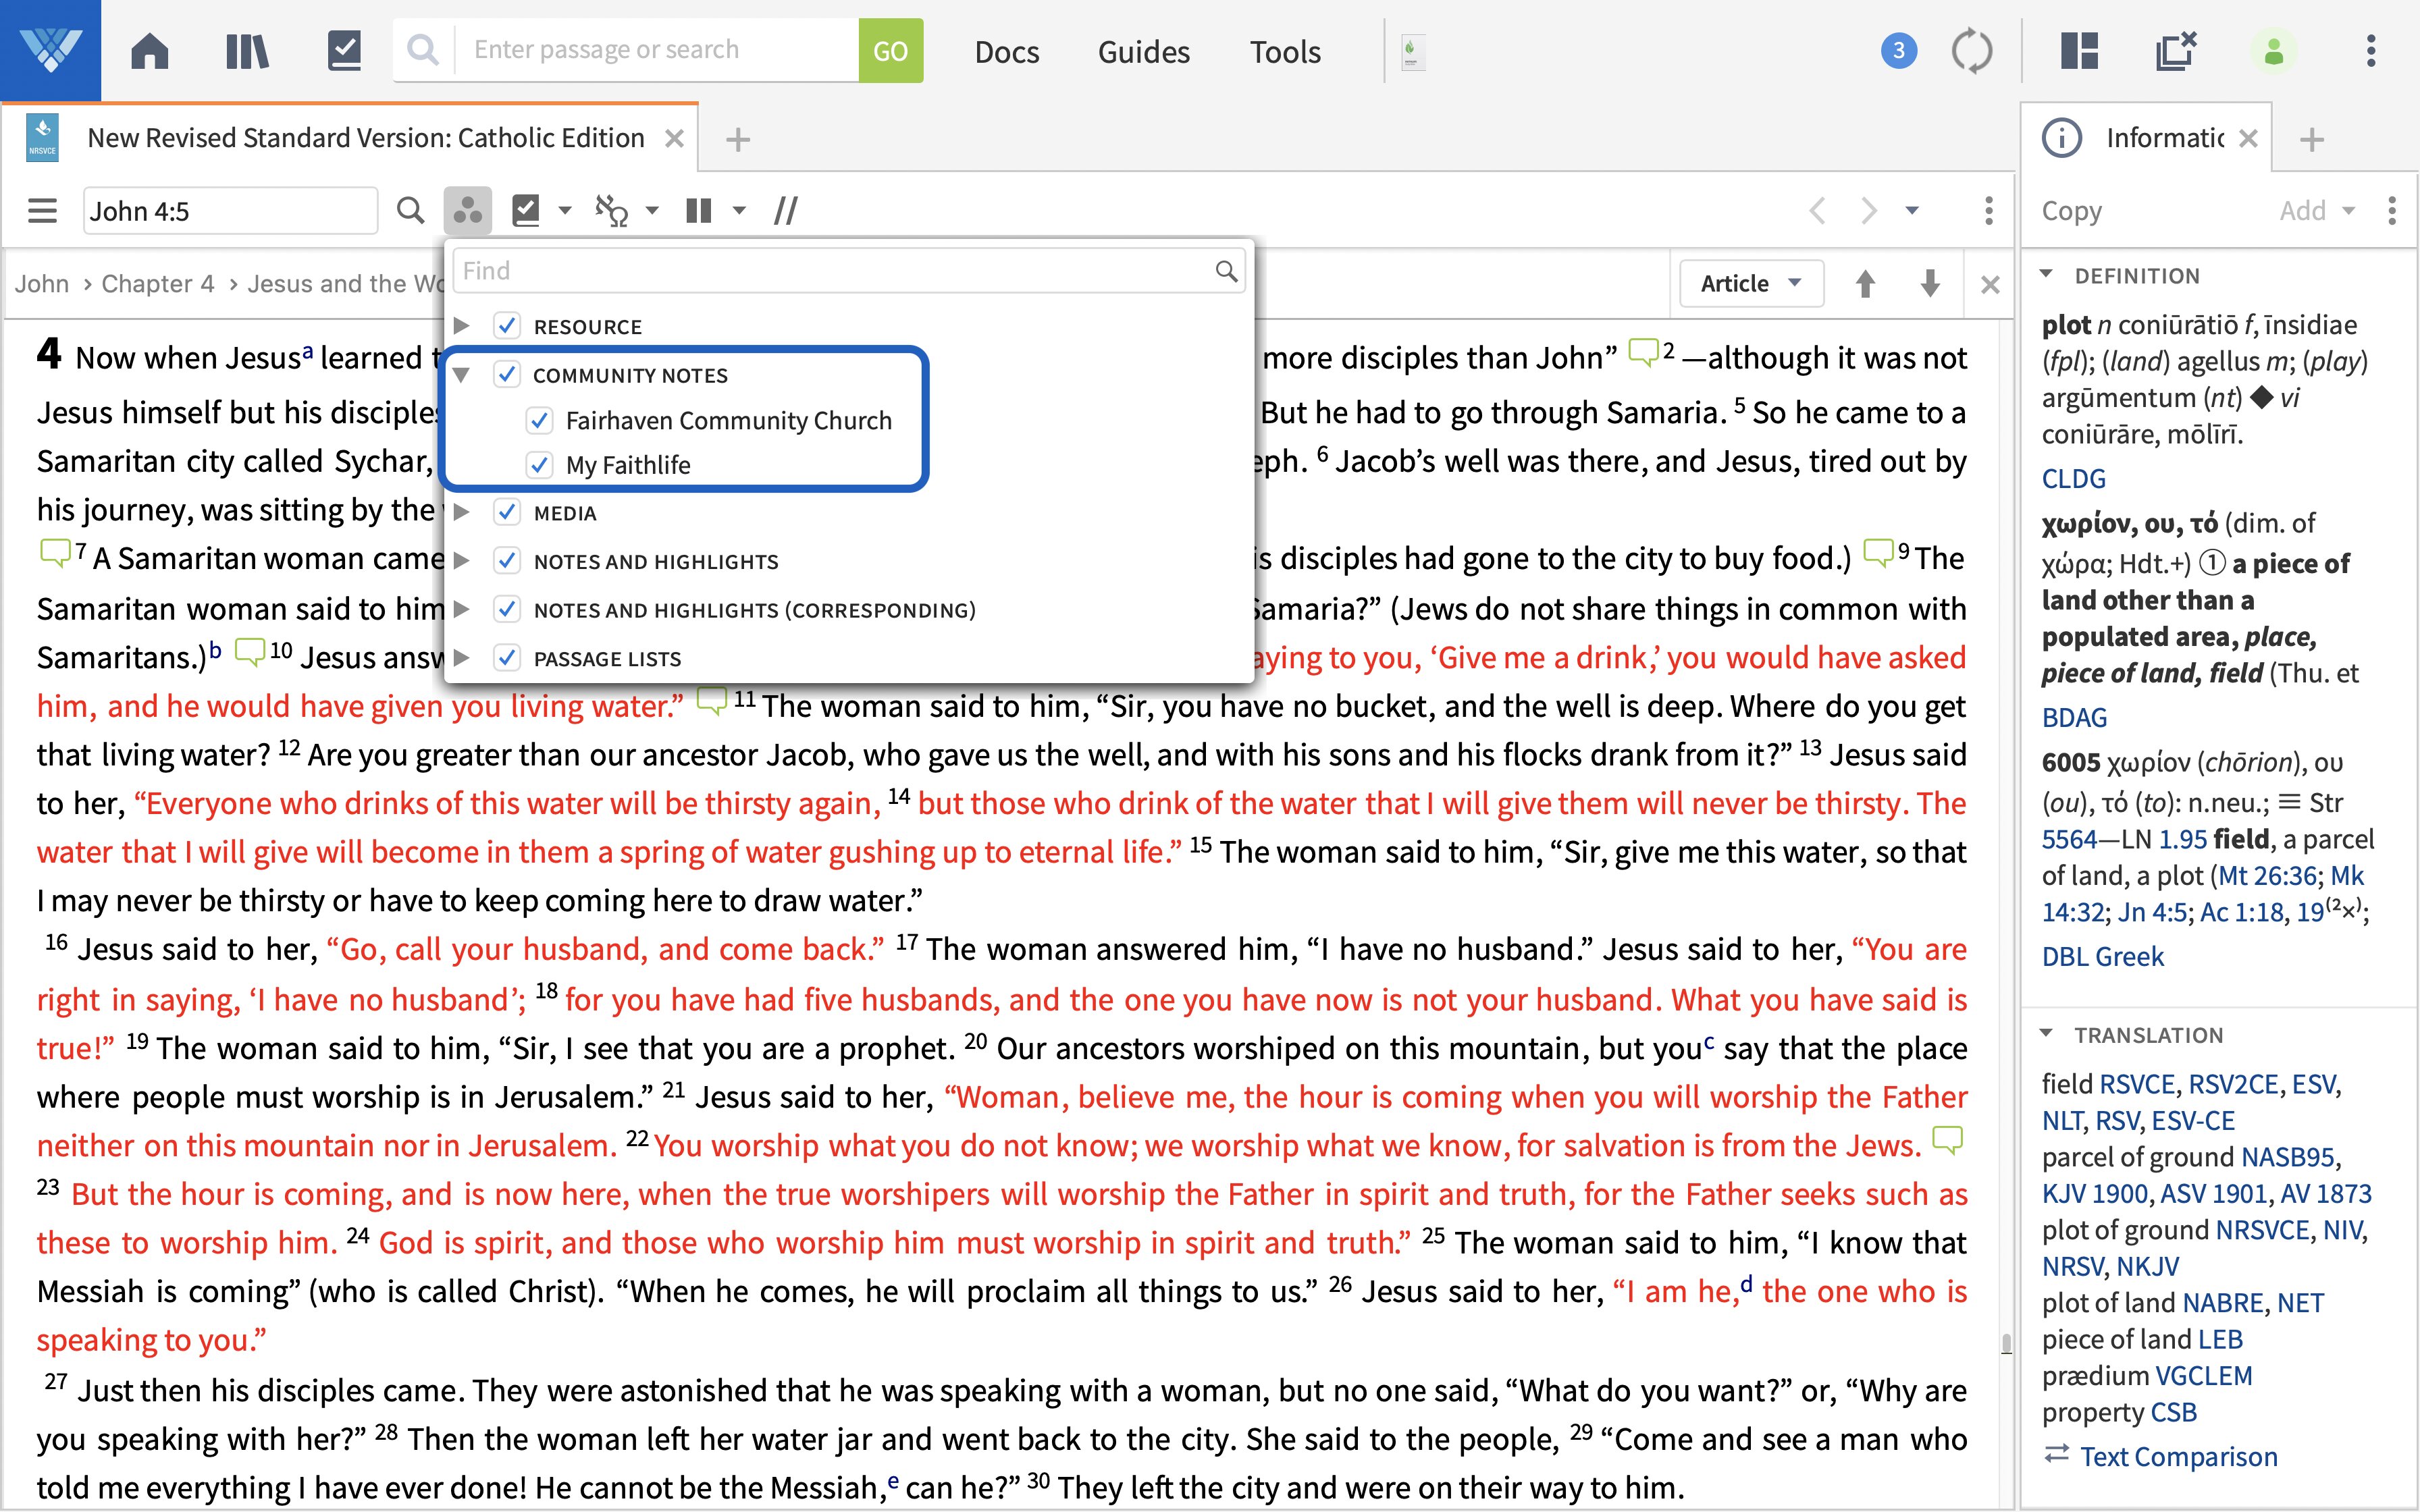Viewport: 2420px width, 1512px height.
Task: Collapse the Translation section
Action: (2046, 1034)
